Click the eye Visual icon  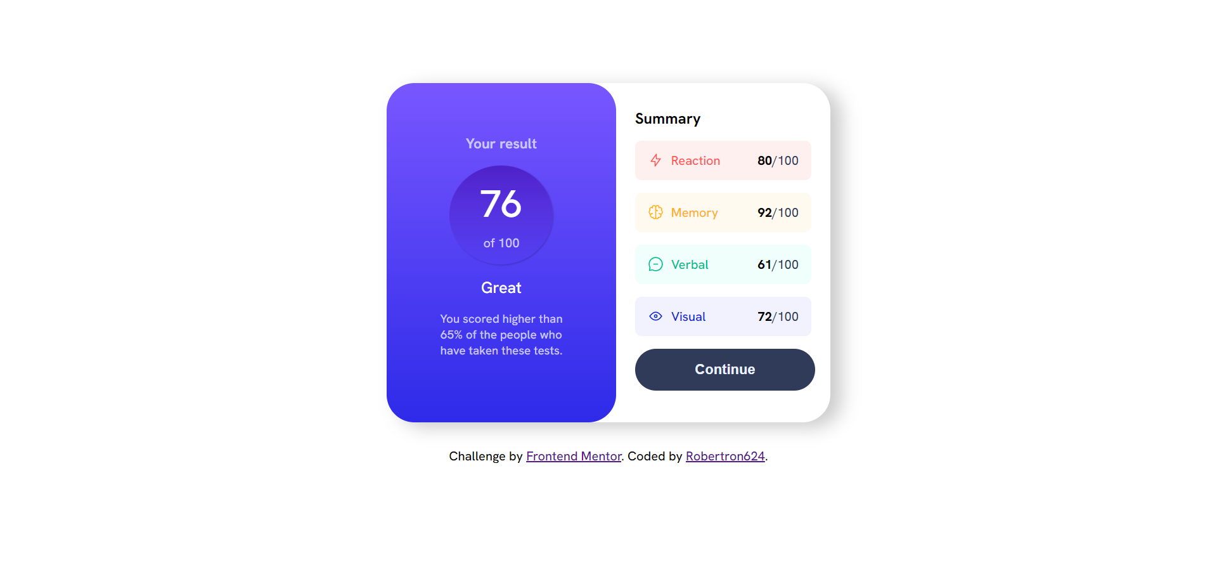click(655, 316)
